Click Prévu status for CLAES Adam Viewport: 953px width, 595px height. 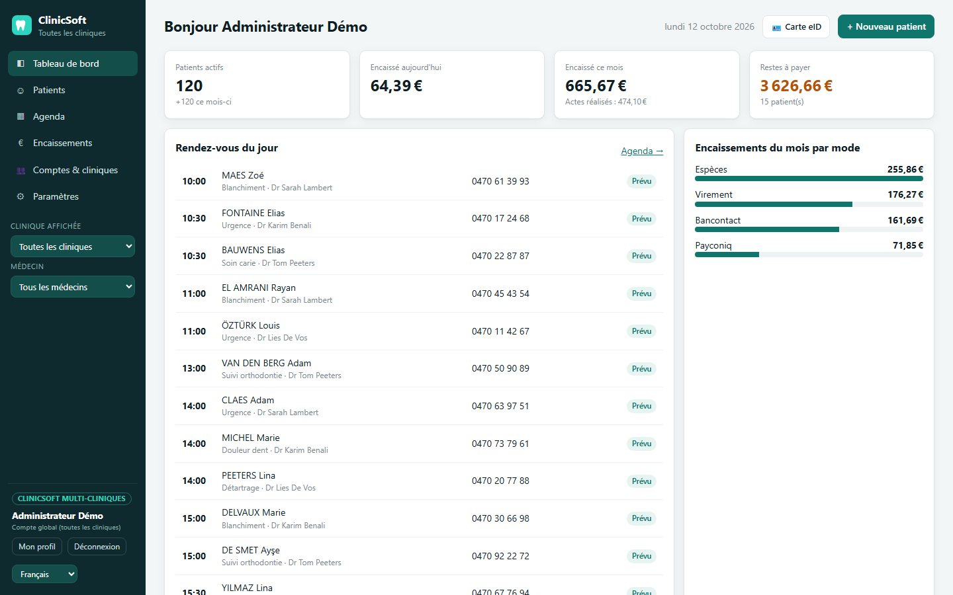pyautogui.click(x=641, y=406)
